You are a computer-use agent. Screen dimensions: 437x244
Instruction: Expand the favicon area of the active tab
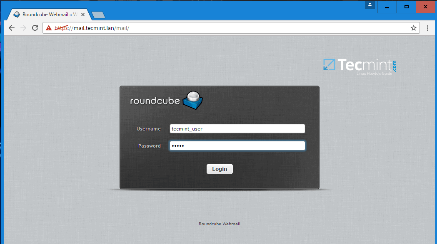(x=17, y=14)
